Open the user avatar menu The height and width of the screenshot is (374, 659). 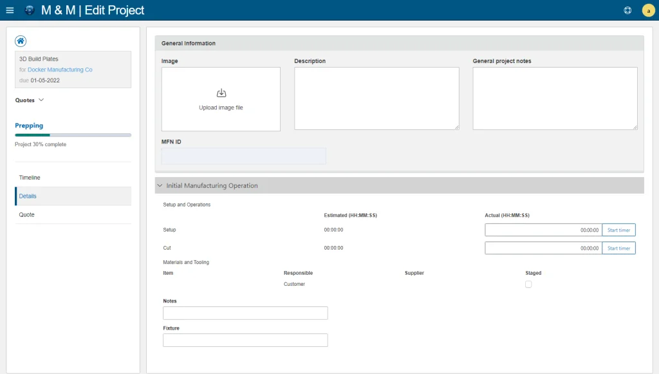(x=647, y=10)
